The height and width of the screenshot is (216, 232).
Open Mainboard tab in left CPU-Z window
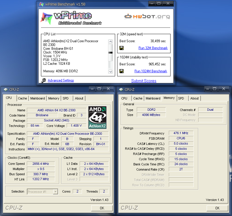click(x=38, y=98)
